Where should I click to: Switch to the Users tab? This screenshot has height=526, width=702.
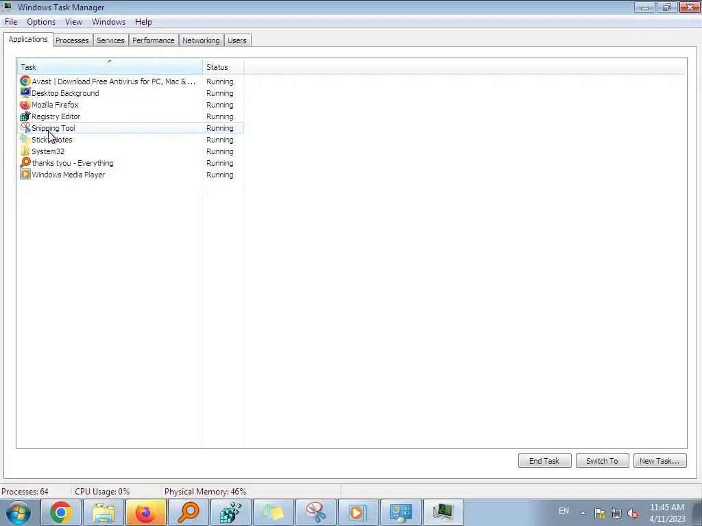coord(237,40)
